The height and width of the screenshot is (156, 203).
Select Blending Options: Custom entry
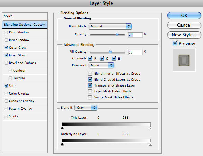(25, 25)
